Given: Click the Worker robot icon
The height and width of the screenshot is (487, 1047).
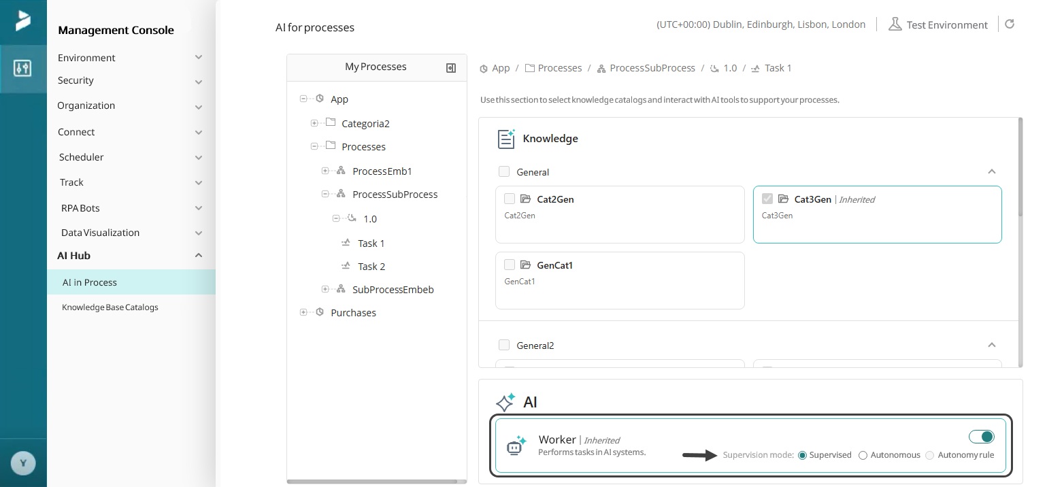Looking at the screenshot, I should tap(516, 446).
